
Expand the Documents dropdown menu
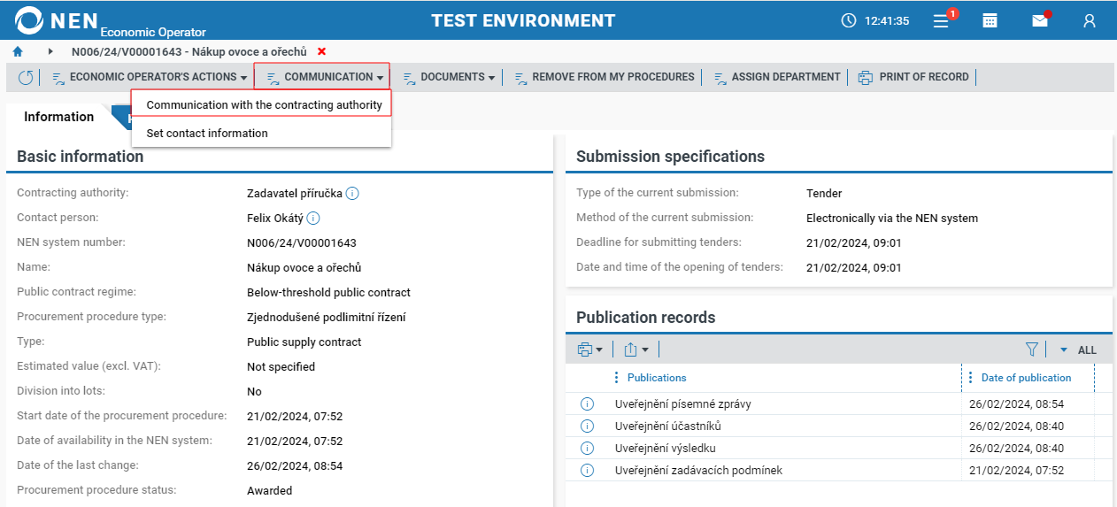(450, 77)
